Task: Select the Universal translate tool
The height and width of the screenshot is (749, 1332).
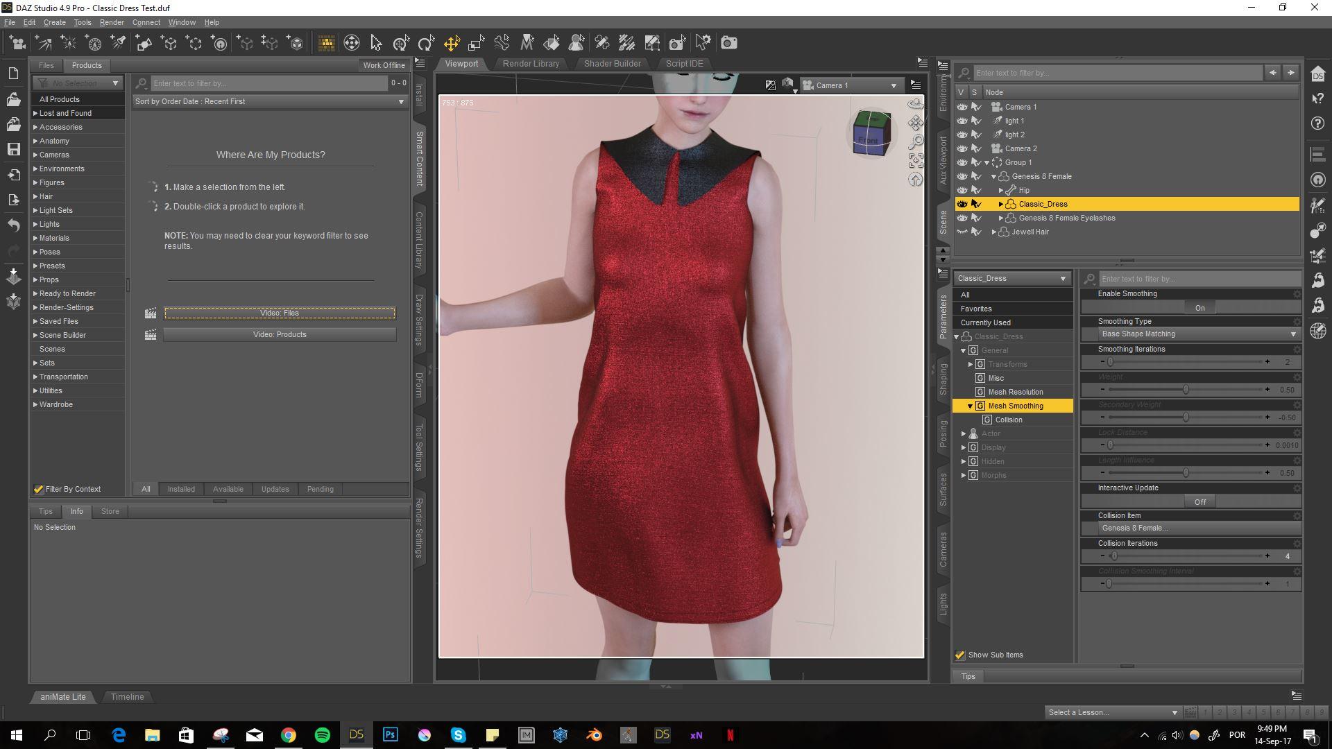Action: click(x=452, y=43)
